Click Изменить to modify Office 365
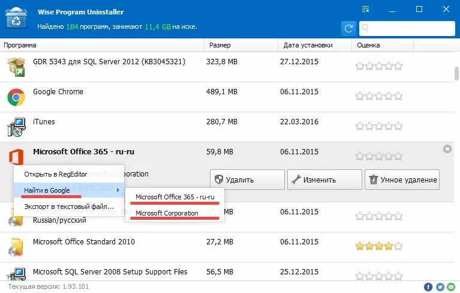 [x=324, y=180]
